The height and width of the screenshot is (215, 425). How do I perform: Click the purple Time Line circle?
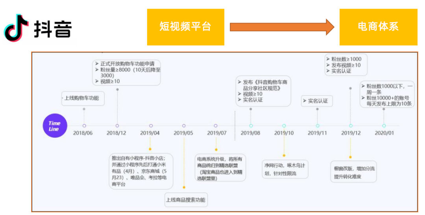pos(55,126)
